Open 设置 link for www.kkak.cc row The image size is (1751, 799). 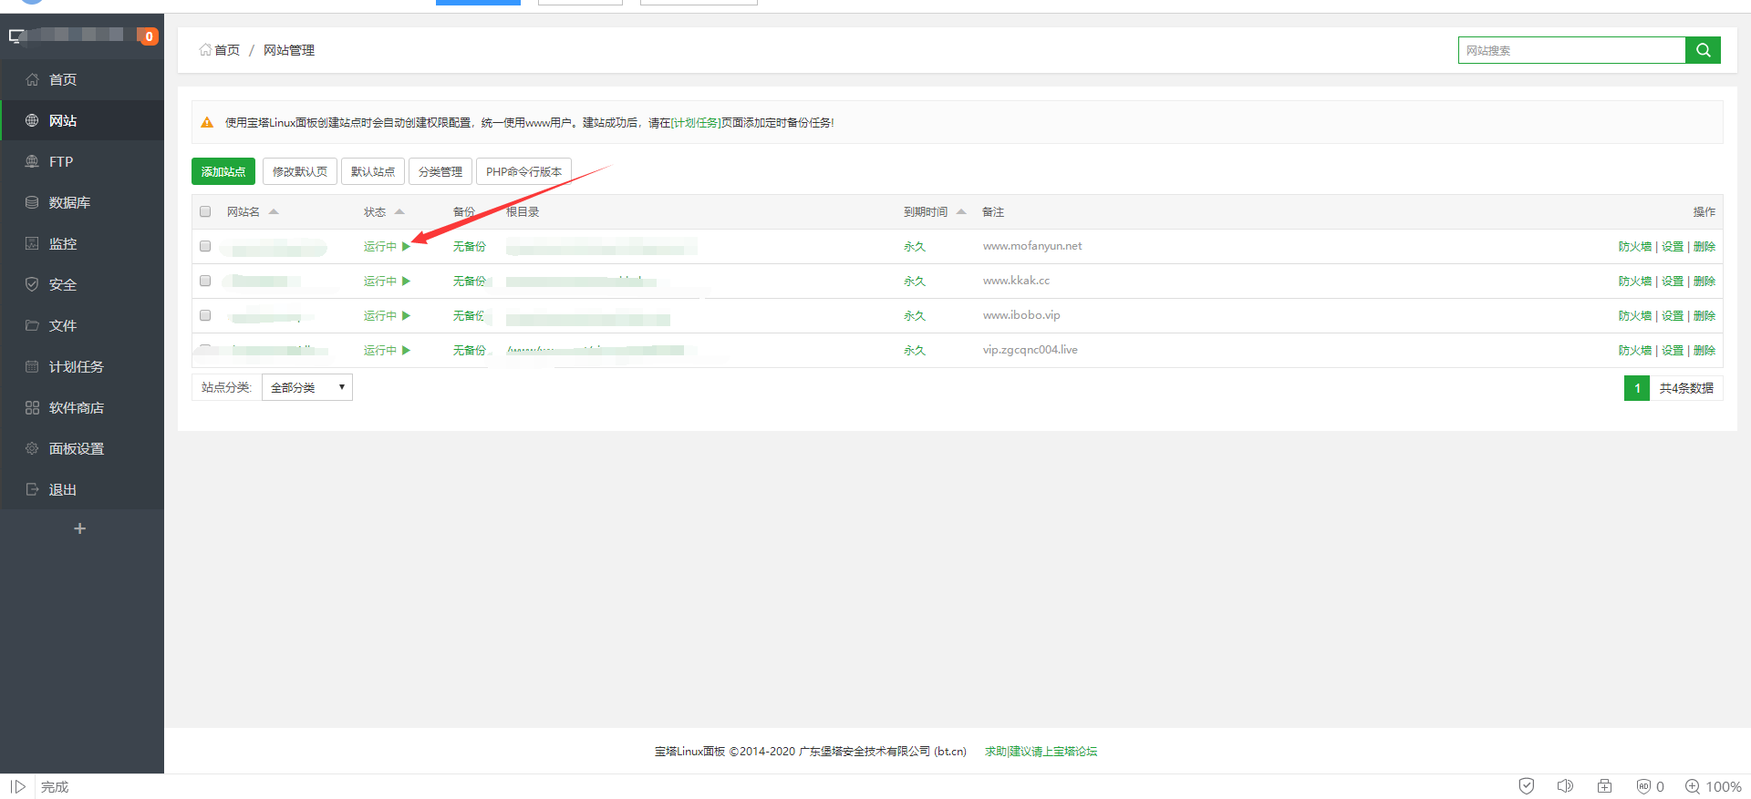1672,282
